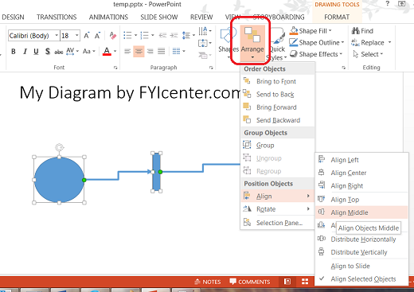Select the blue oval shape
This screenshot has height=292, width=414.
[x=59, y=180]
